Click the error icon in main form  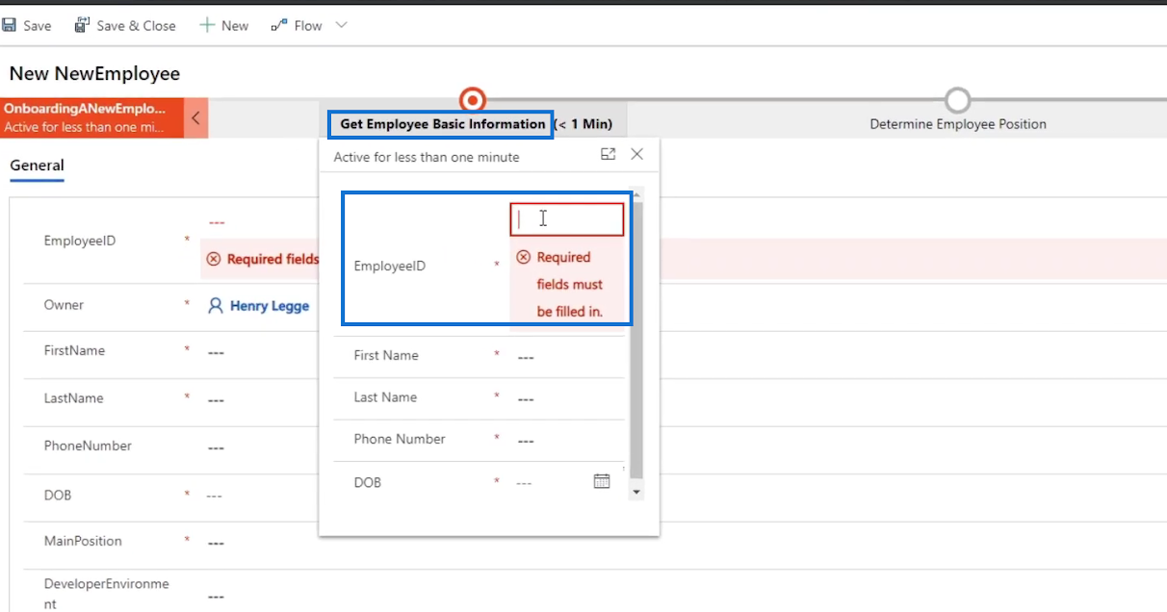click(214, 259)
